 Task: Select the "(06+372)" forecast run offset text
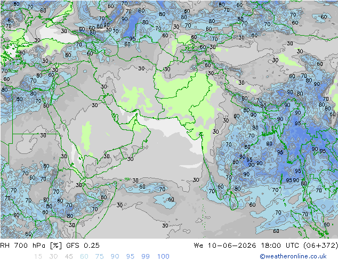coord(320,245)
